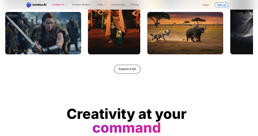Screen dimensions: 258x136
Task: Expand the chevron next to Help
Action: [x=105, y=5]
